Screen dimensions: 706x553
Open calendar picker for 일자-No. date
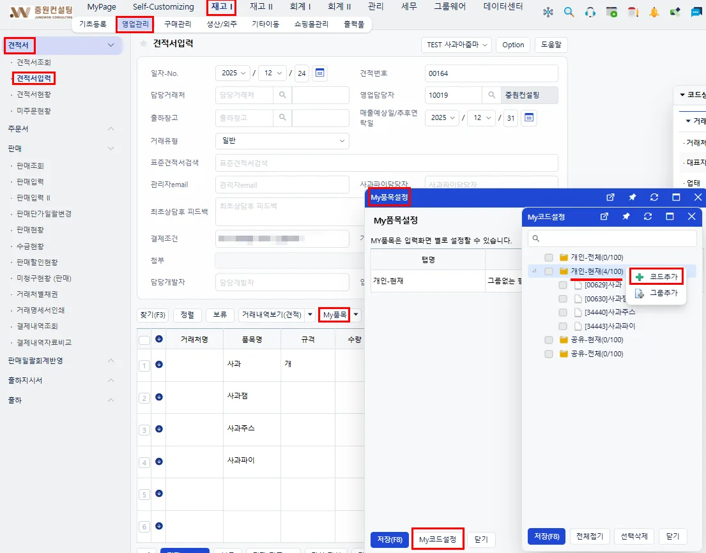pos(319,73)
